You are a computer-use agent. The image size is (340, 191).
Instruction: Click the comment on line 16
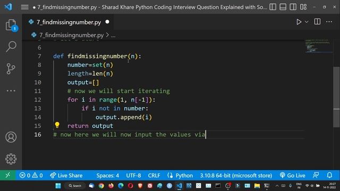point(129,135)
